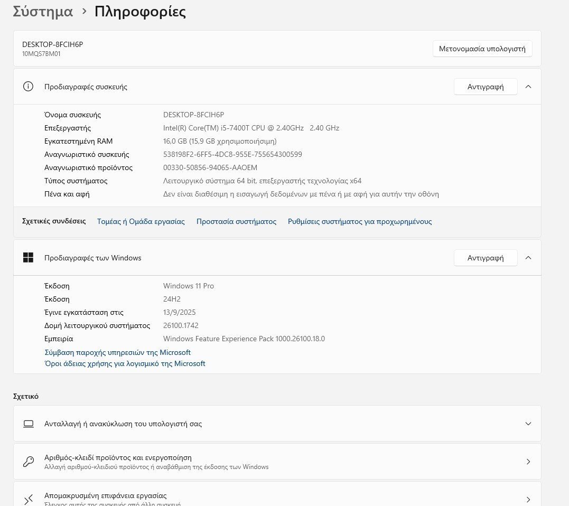Screen dimensions: 569x506
Task: Click the DESKTOP-8FCIH6P header name
Action: (x=53, y=44)
